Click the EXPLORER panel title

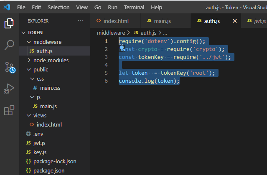click(x=38, y=21)
